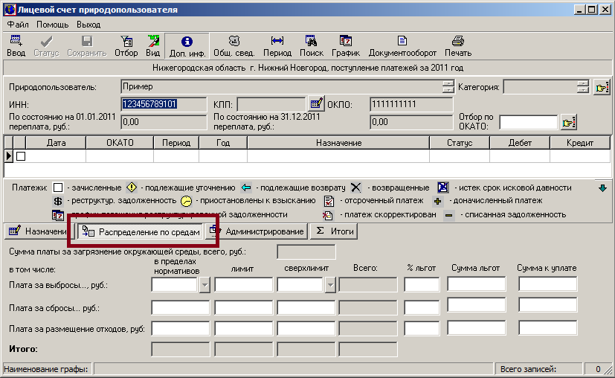
Task: Open the Файл menu
Action: point(18,25)
